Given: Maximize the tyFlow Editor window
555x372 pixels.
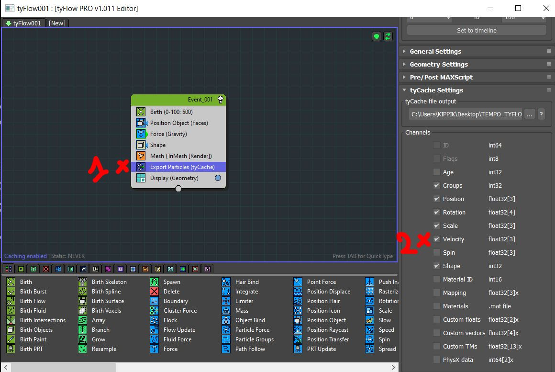Looking at the screenshot, I should coord(518,8).
